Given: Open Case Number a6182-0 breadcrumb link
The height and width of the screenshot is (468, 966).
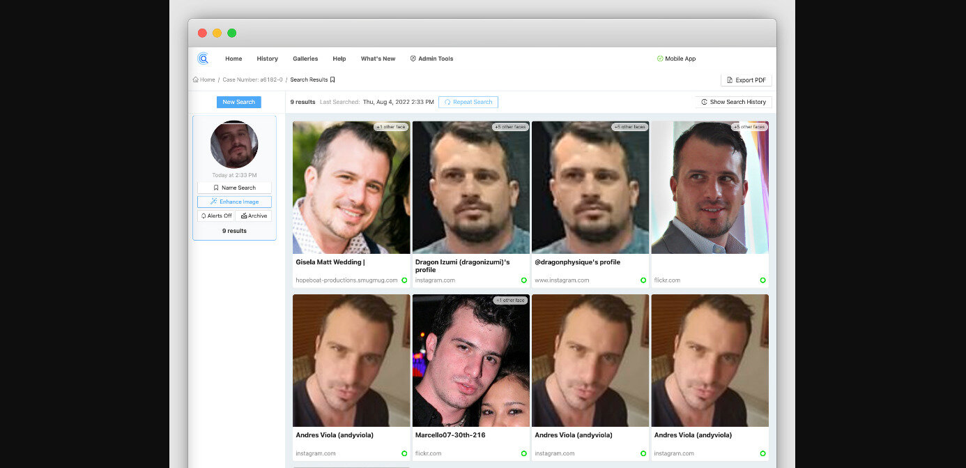Looking at the screenshot, I should [x=252, y=80].
